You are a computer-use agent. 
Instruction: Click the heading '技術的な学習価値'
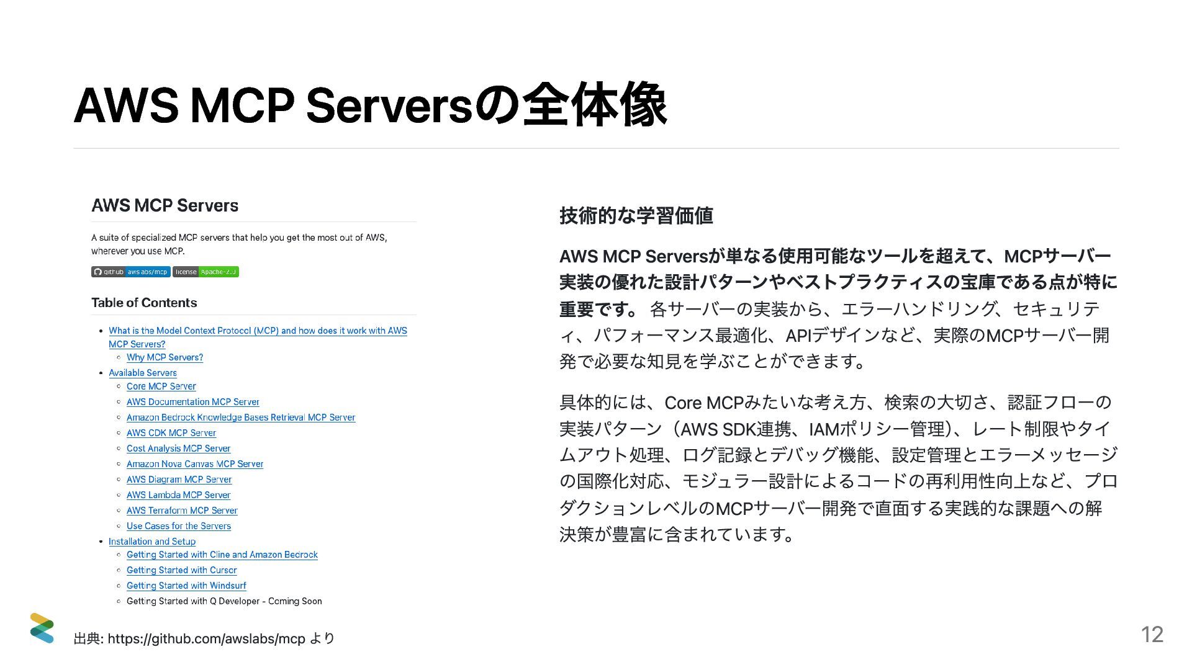click(636, 215)
